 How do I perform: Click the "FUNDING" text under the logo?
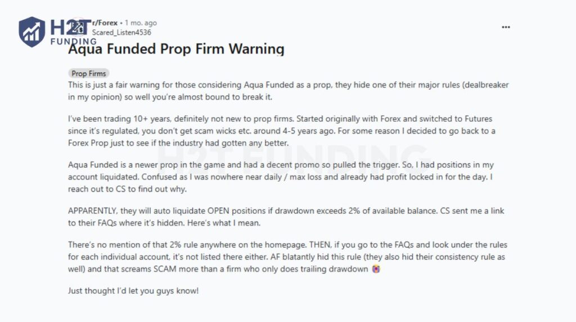click(x=73, y=41)
